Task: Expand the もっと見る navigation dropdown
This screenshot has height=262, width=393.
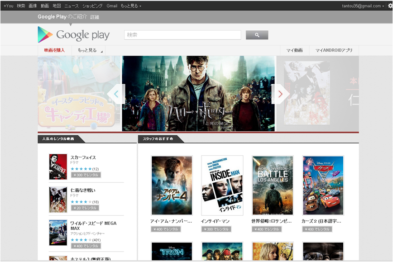Action: pos(88,50)
